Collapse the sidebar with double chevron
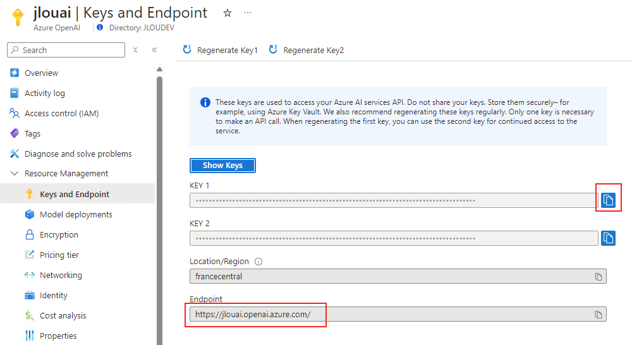The image size is (632, 345). [154, 50]
